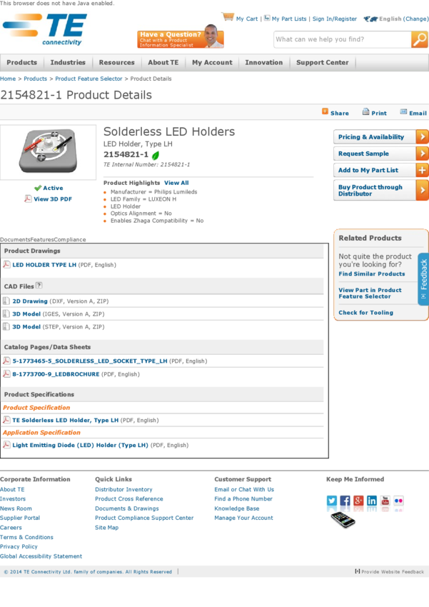429x607 pixels.
Task: Open the My Account menu
Action: [212, 62]
